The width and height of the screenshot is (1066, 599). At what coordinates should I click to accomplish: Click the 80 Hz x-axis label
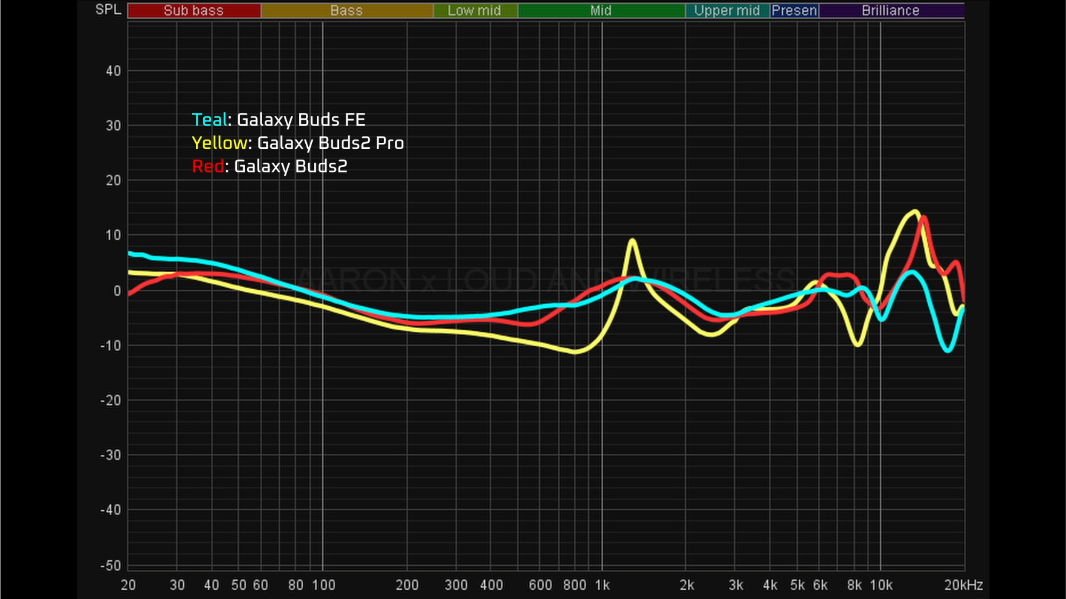295,585
